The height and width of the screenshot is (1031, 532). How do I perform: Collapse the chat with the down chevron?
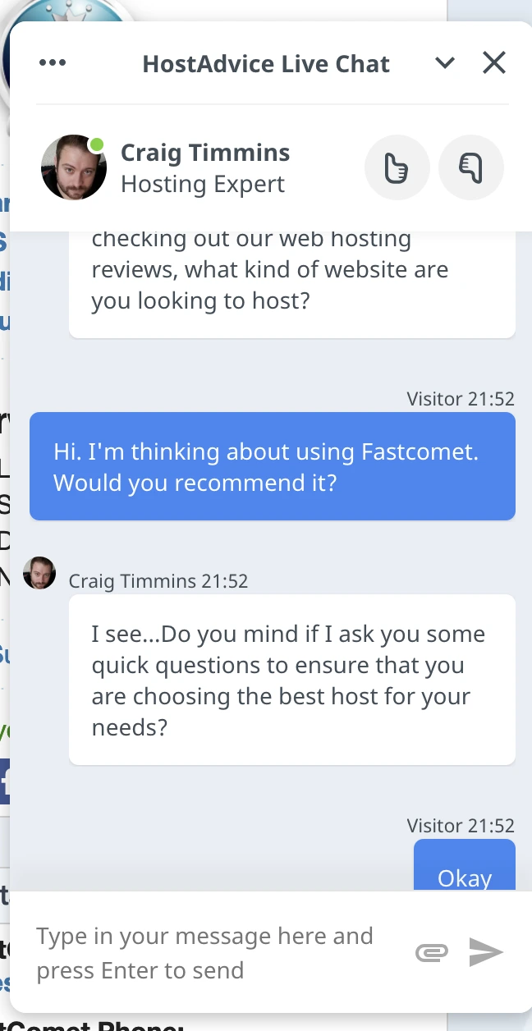(x=445, y=62)
